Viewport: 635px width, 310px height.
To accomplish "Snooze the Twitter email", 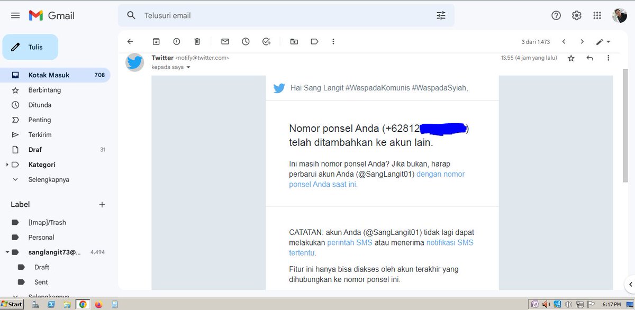I will click(x=246, y=41).
